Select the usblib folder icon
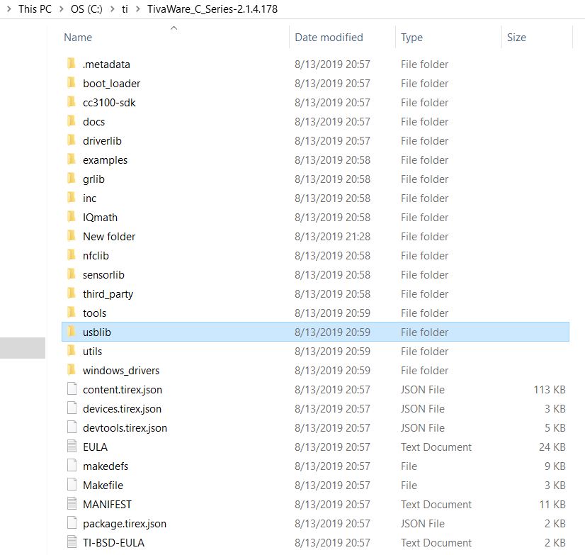The height and width of the screenshot is (555, 585). [x=72, y=331]
